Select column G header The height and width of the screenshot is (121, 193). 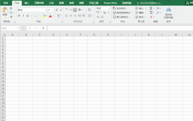[x=94, y=35]
